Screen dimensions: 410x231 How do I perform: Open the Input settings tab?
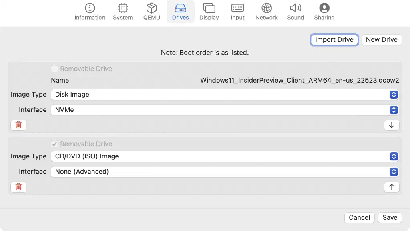(x=237, y=12)
